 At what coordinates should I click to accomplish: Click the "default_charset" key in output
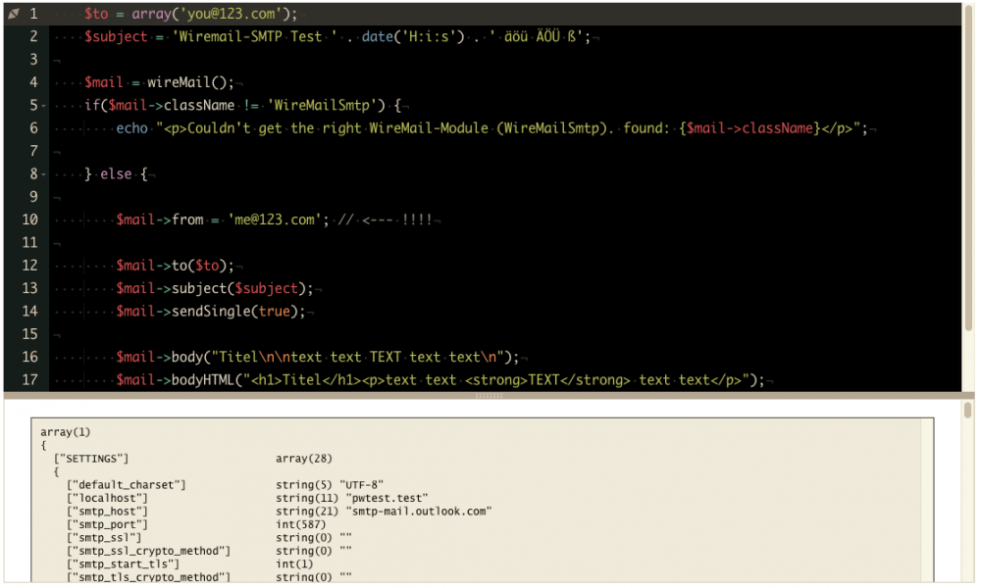(126, 484)
